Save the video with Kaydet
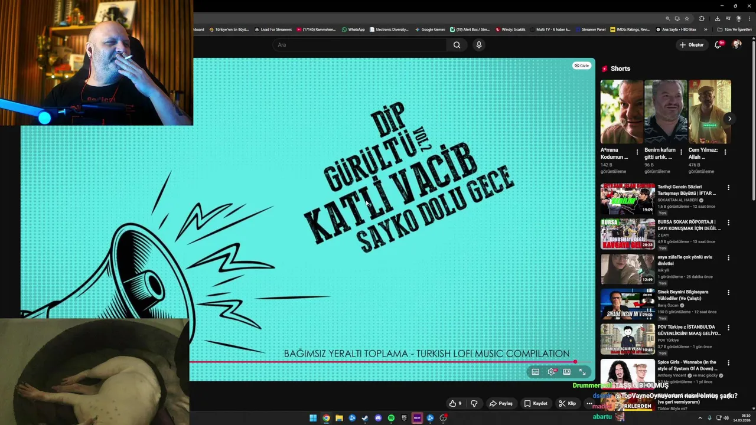Image resolution: width=756 pixels, height=425 pixels. point(536,404)
